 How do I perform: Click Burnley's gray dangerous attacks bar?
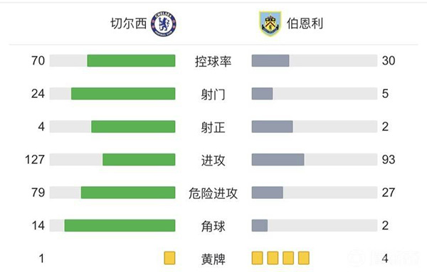[x=268, y=192]
